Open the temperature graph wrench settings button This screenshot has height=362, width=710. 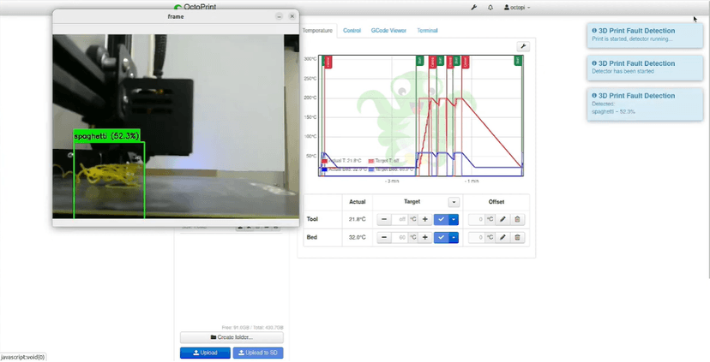(523, 46)
